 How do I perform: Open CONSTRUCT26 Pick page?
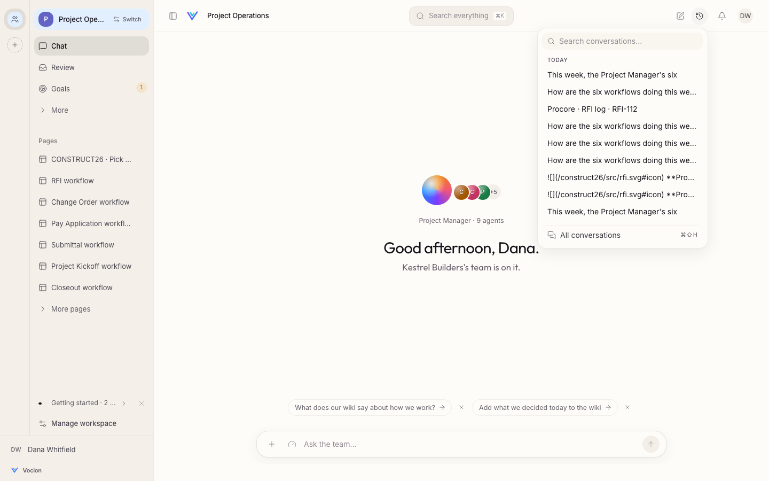[91, 159]
